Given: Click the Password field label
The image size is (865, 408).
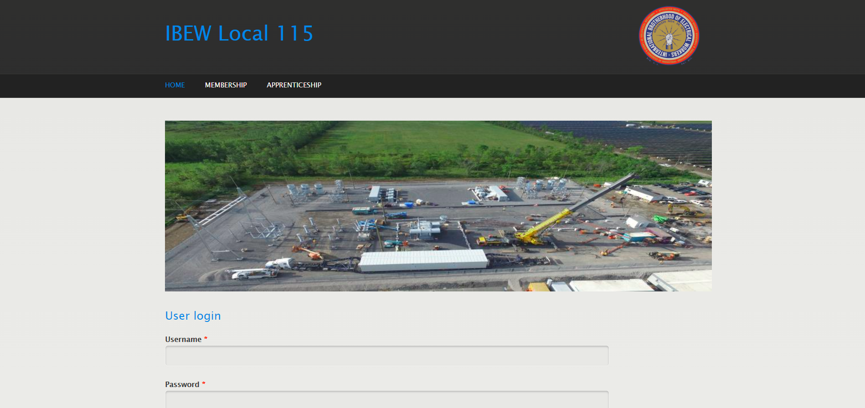Looking at the screenshot, I should [x=182, y=384].
